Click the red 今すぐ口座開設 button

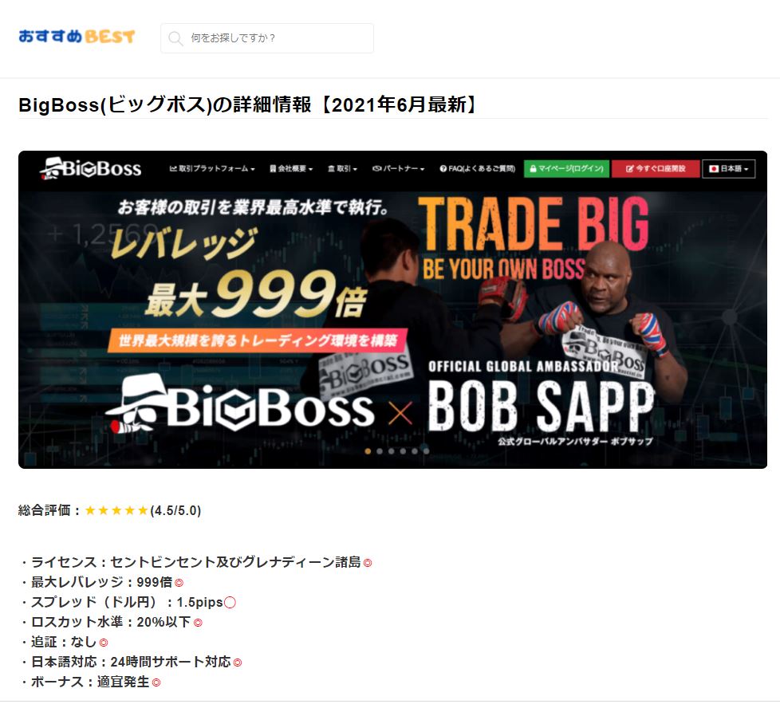click(x=656, y=168)
